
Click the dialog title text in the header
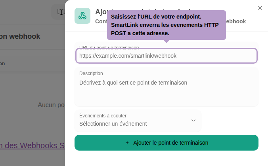click(x=101, y=11)
